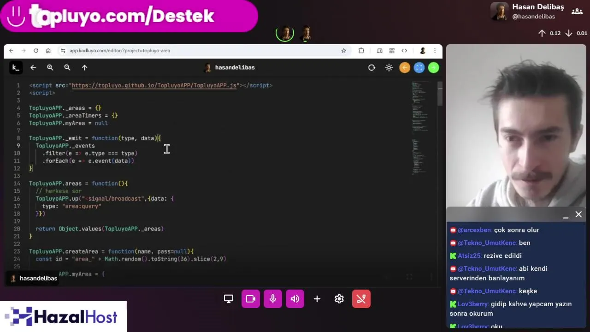Image resolution: width=590 pixels, height=332 pixels.
Task: Click the second participant avatar at top center
Action: pyautogui.click(x=306, y=33)
